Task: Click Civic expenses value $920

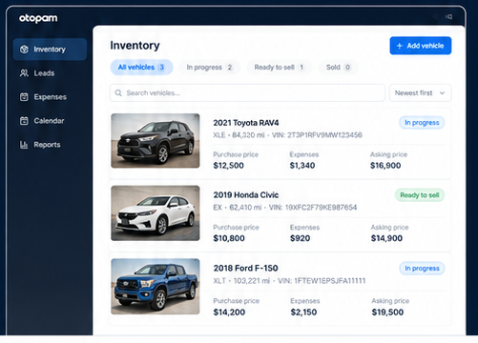Action: click(x=300, y=238)
